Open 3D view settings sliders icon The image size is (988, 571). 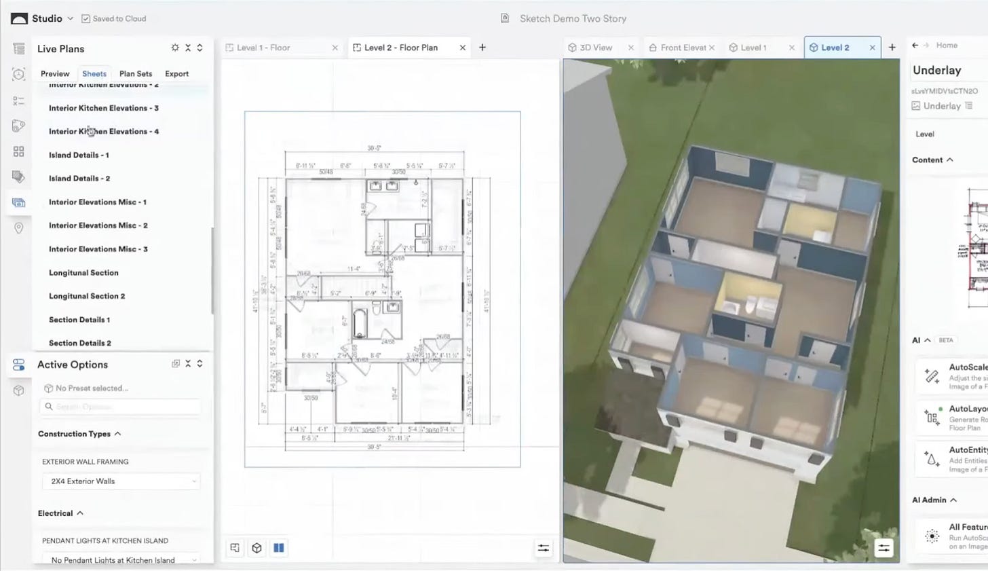(883, 548)
